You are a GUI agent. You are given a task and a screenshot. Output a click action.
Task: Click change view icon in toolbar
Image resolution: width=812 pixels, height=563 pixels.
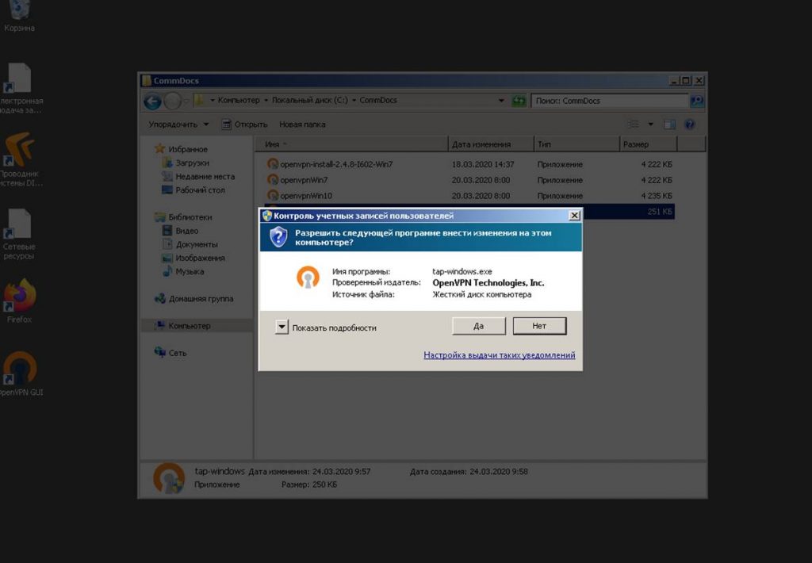pos(634,124)
